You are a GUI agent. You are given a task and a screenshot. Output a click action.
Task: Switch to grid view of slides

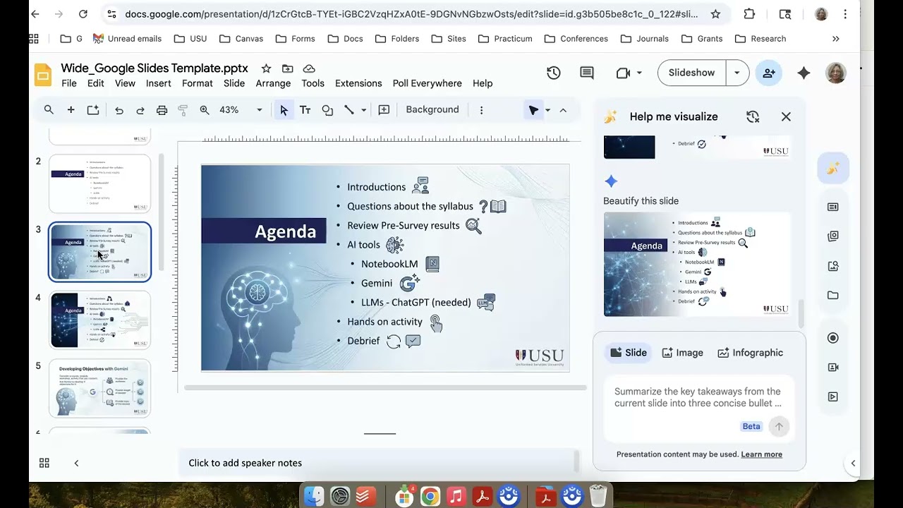(x=44, y=463)
